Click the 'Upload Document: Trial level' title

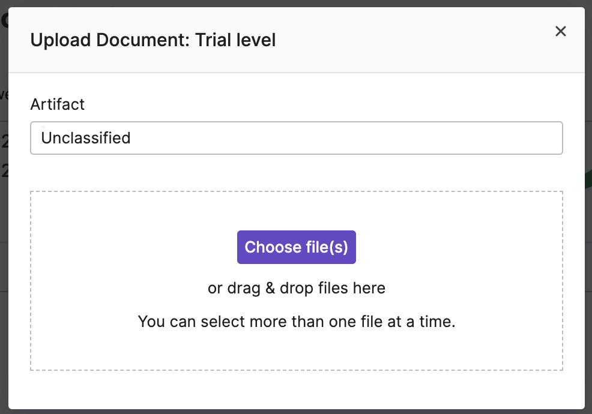click(x=153, y=40)
